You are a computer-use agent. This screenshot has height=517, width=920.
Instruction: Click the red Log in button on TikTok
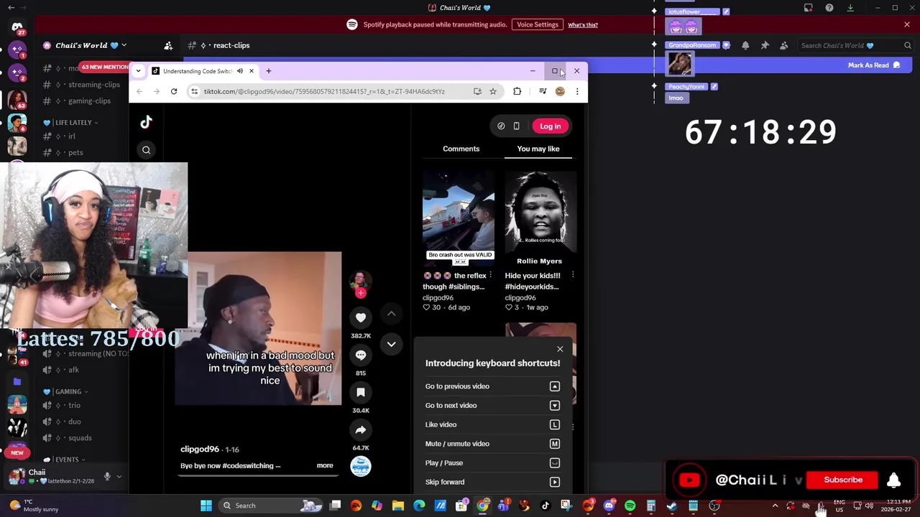[550, 126]
